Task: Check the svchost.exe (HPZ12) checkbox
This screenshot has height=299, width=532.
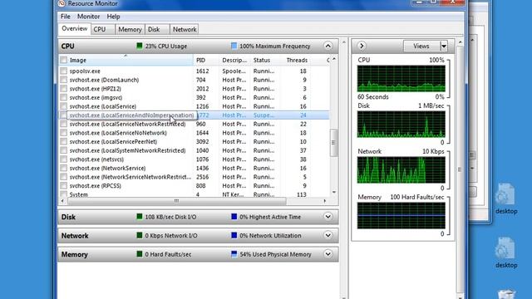Action: tap(63, 89)
